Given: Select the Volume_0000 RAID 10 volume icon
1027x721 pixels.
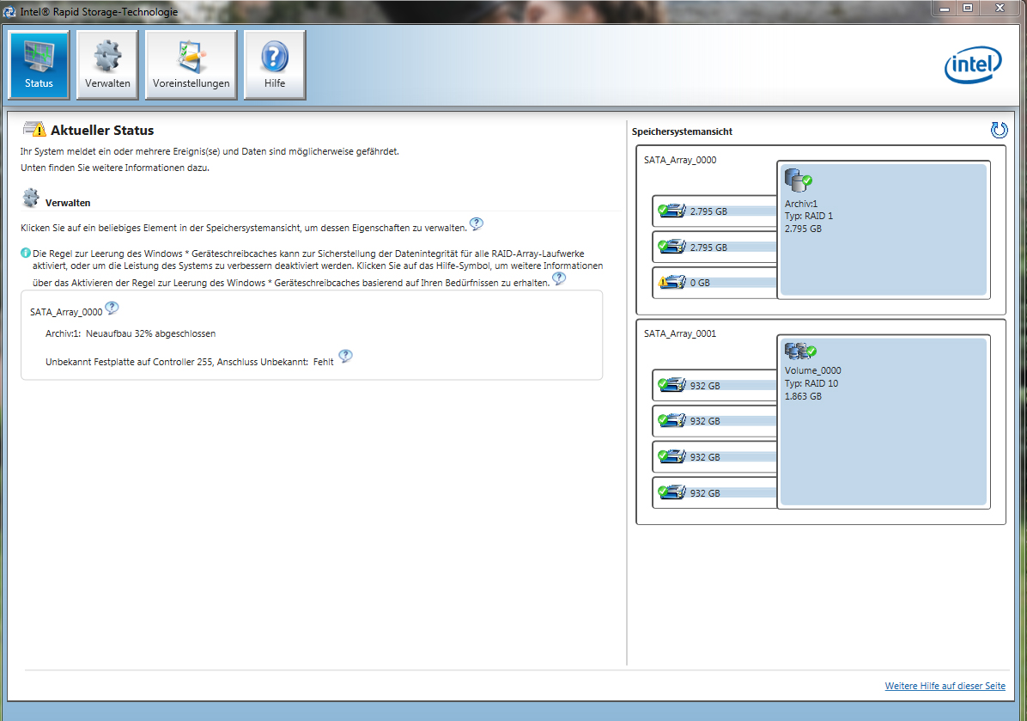Looking at the screenshot, I should coord(799,351).
